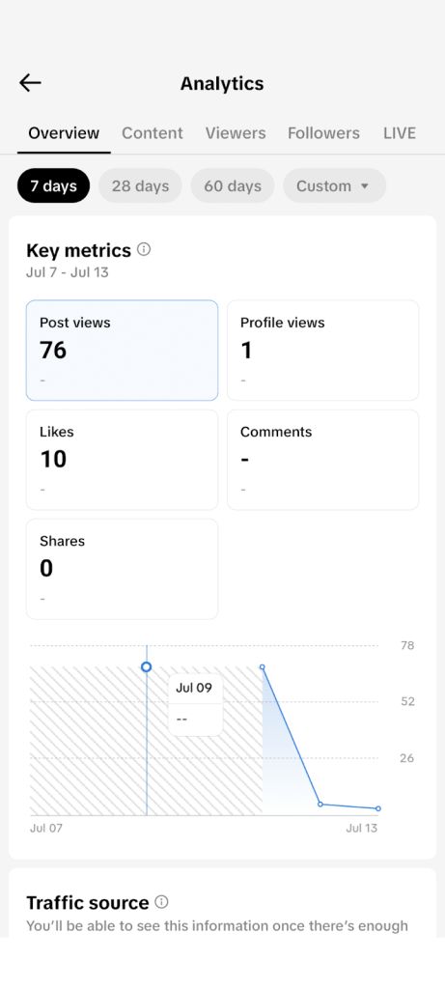The image size is (445, 989).
Task: Select the 60 days range
Action: [233, 186]
